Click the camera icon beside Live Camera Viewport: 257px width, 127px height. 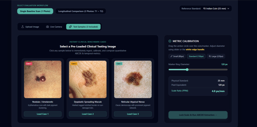pyautogui.click(x=48, y=27)
